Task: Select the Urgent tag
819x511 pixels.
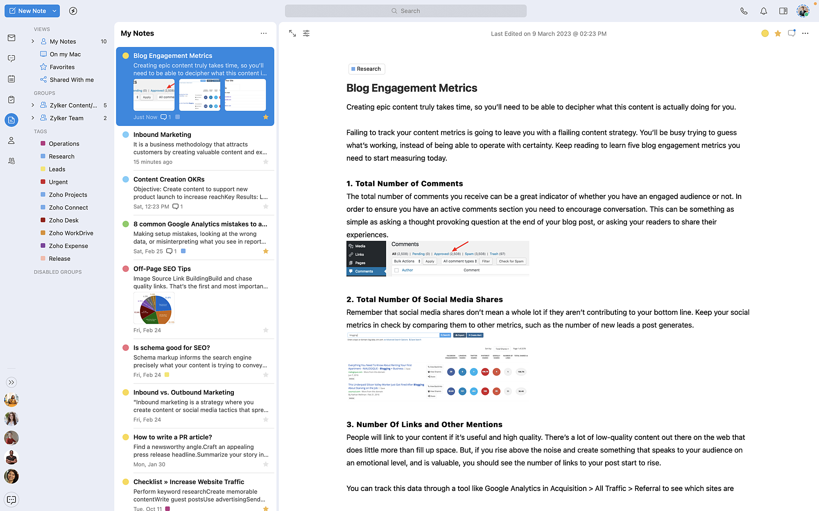Action: tap(58, 182)
